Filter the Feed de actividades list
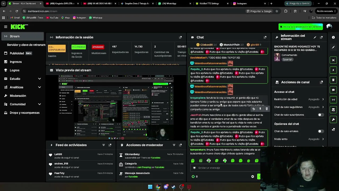The image size is (339, 191). point(104,145)
